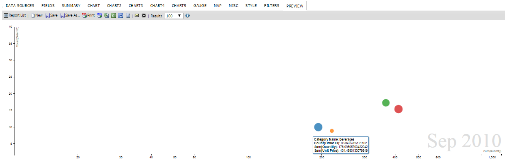505x160 pixels.
Task: Switch to the FILTERS tab
Action: [272, 6]
